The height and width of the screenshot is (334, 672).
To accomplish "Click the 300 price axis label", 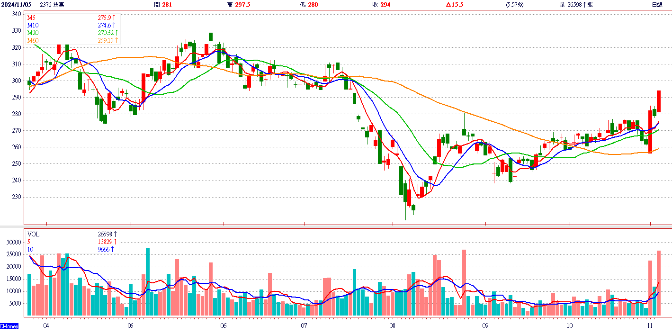I will 16,81.
